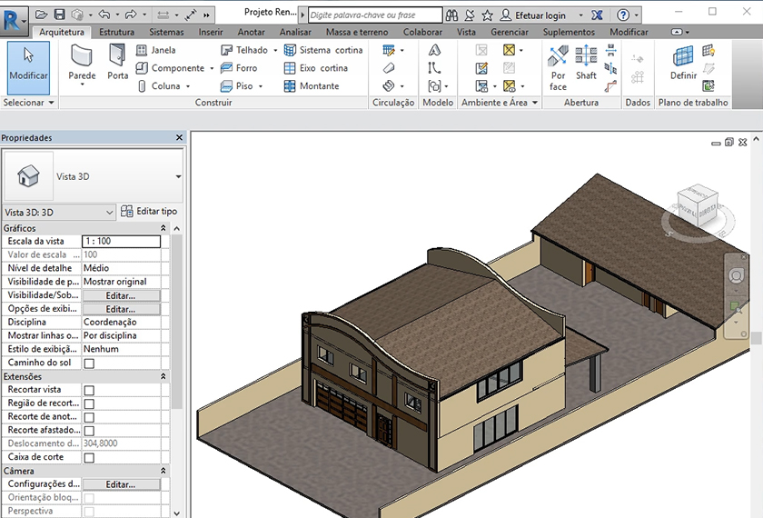Click the Definir work plane tool
The height and width of the screenshot is (518, 763).
[x=683, y=64]
